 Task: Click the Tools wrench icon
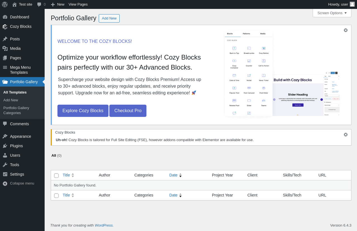5,165
